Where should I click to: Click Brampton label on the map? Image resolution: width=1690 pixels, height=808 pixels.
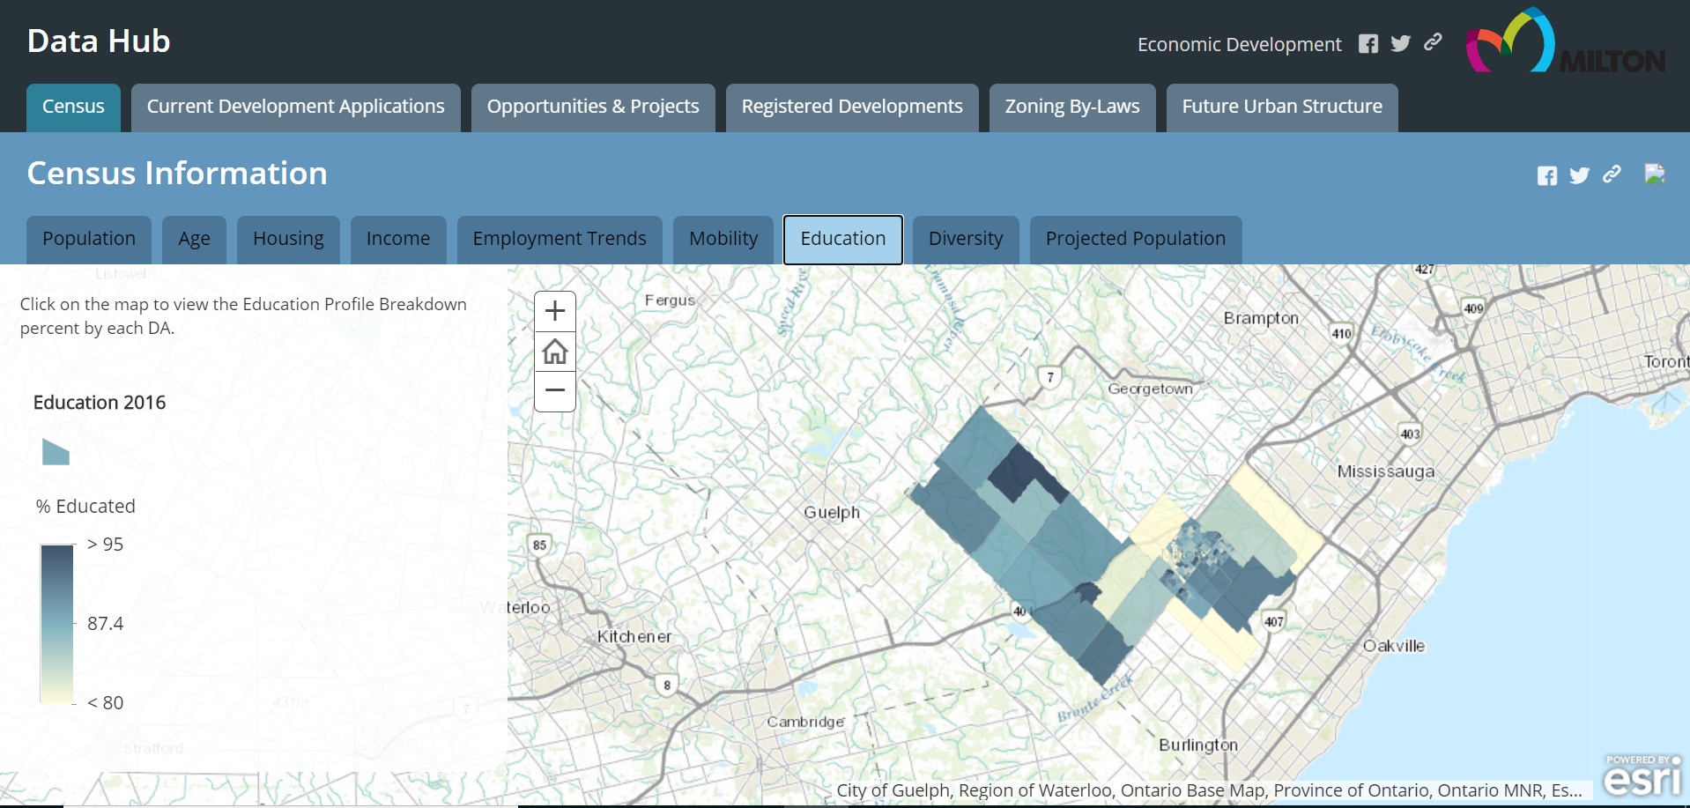pos(1261,318)
